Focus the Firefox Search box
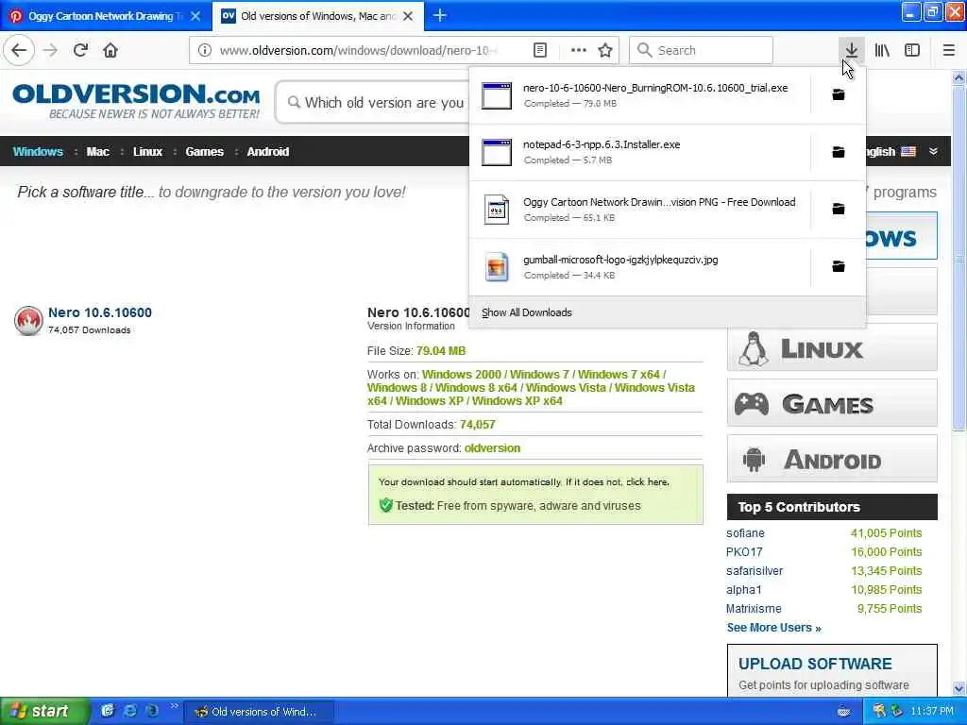 (701, 50)
